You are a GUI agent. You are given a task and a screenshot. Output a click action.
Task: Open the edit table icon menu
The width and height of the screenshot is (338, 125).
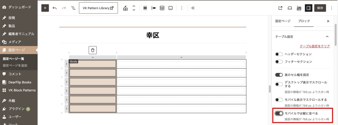[162, 8]
